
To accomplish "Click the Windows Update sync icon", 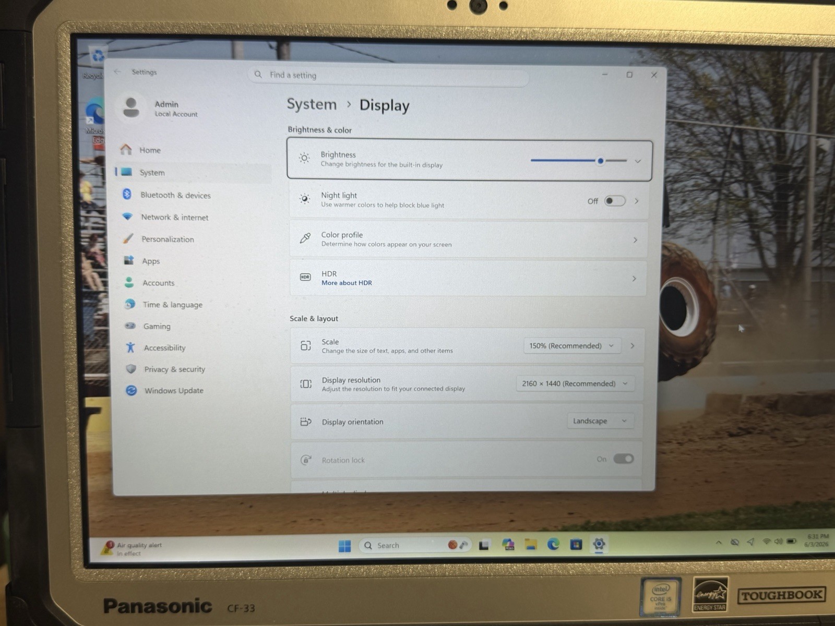I will (132, 390).
